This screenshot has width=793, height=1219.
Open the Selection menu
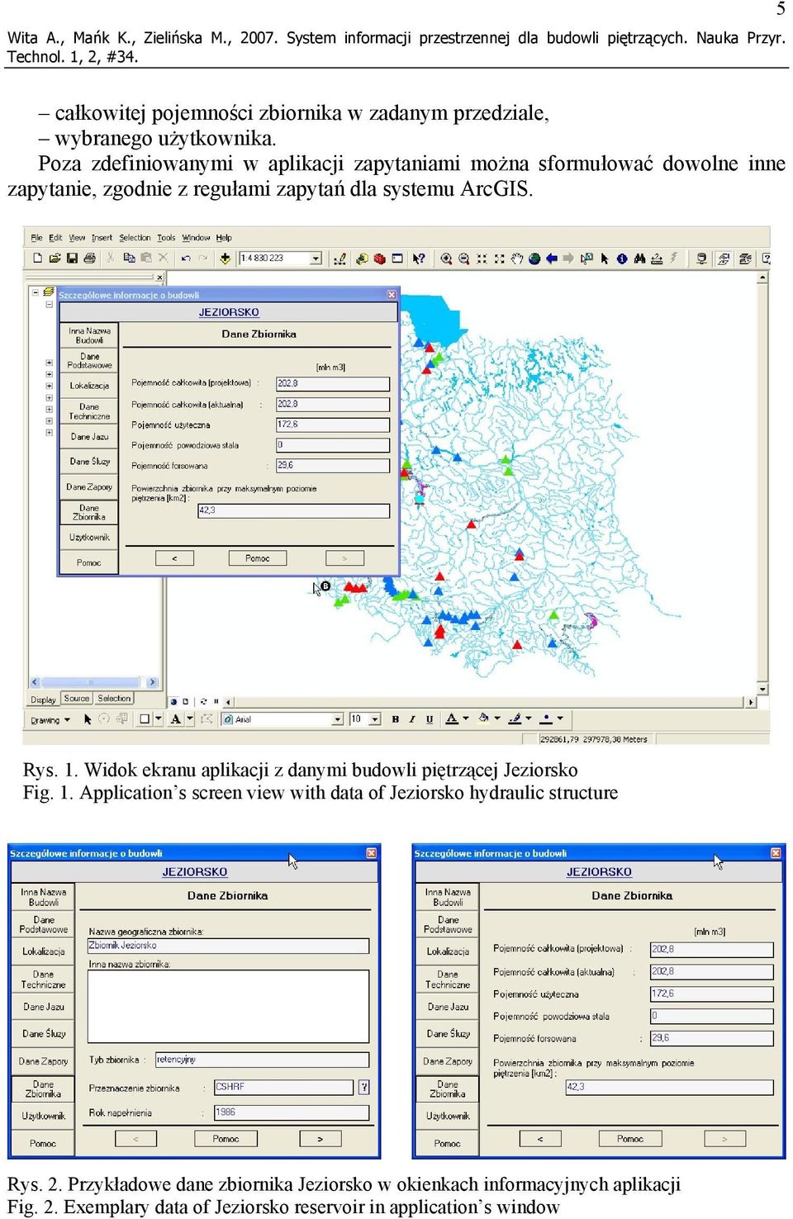pyautogui.click(x=135, y=238)
